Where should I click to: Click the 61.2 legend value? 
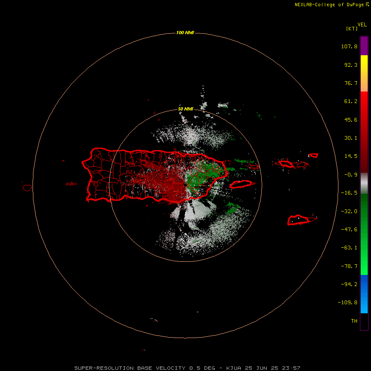351,101
